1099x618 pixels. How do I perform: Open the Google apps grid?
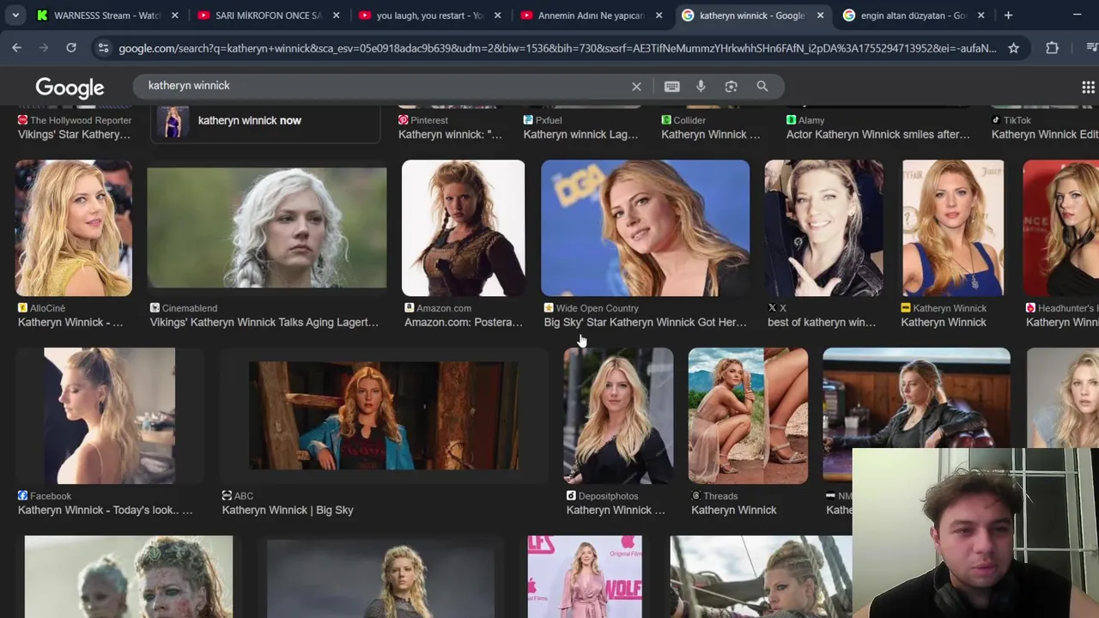tap(1088, 87)
